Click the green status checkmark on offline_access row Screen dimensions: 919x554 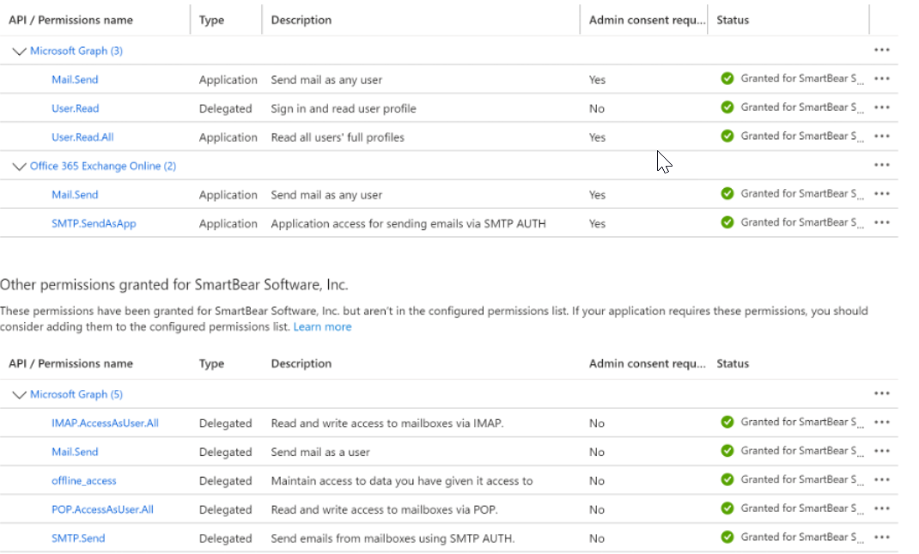click(x=727, y=479)
